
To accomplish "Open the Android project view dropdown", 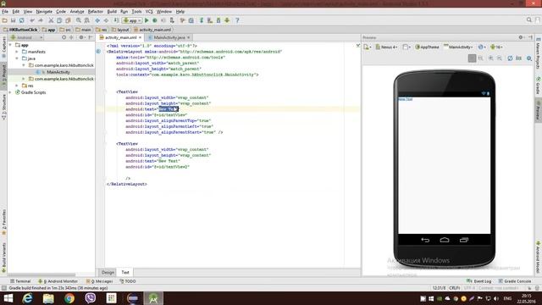I will click(x=26, y=37).
